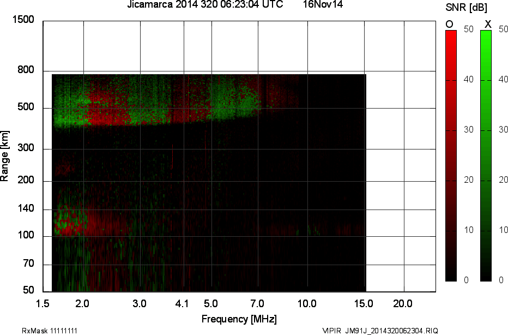Click the 10.0 frequency axis tick label
508x335 pixels.
307,304
